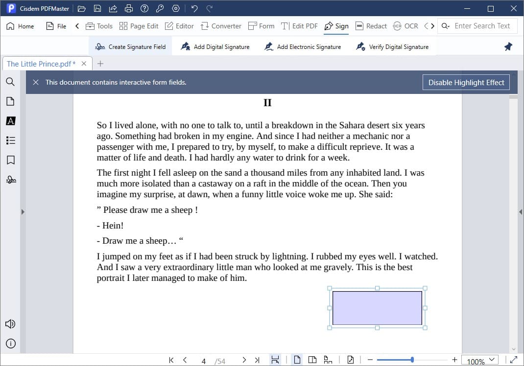The height and width of the screenshot is (366, 524).
Task: Print the document using printer icon
Action: (x=129, y=9)
